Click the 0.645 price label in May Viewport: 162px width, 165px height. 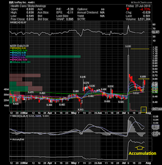point(83,77)
